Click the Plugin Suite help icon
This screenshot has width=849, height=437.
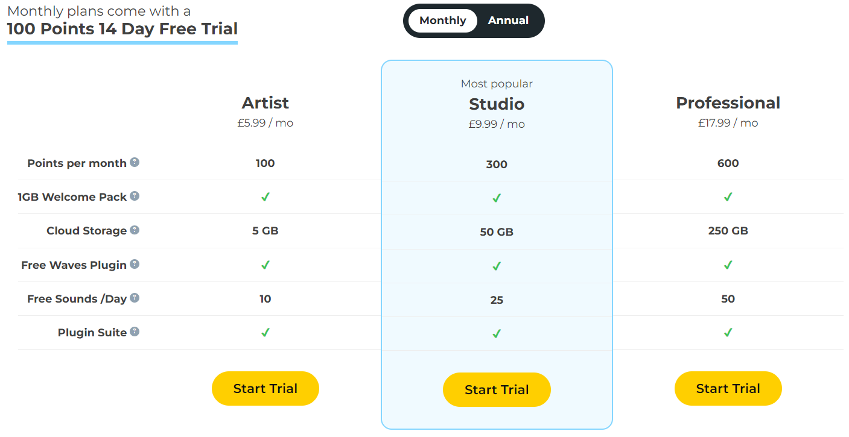pyautogui.click(x=135, y=332)
